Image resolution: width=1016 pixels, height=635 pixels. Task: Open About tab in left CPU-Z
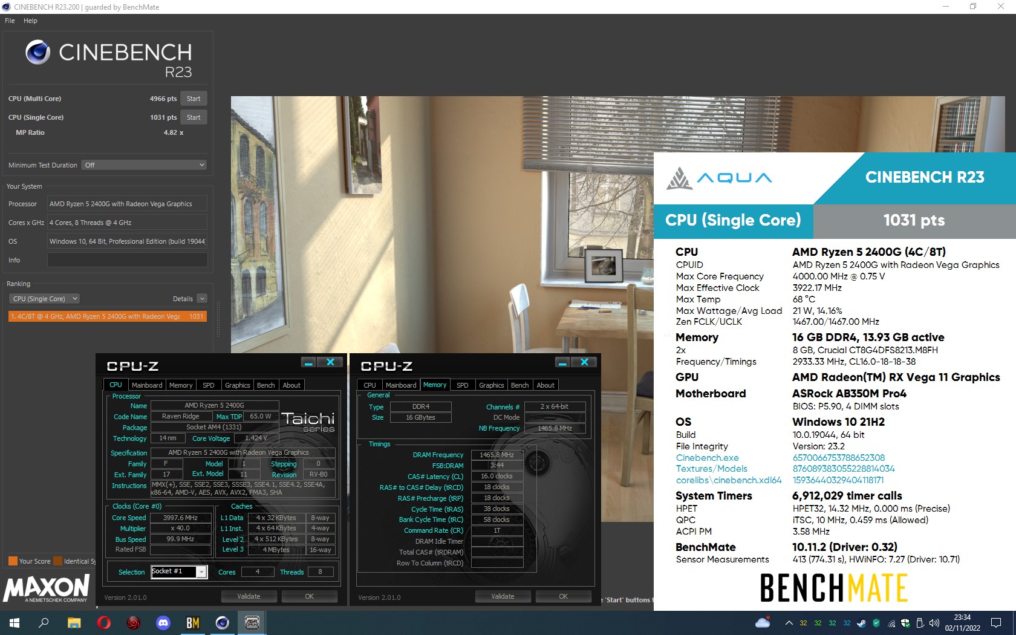click(x=291, y=385)
